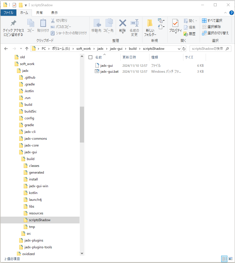Click the build breadcrumb segment
The width and height of the screenshot is (235, 263).
click(x=133, y=49)
